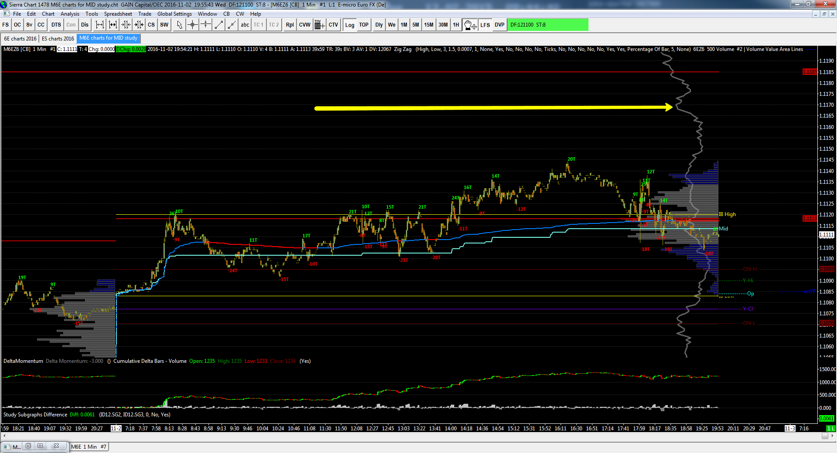The height and width of the screenshot is (453, 837).
Task: Switch to ES charts 2016 tab
Action: coord(58,39)
